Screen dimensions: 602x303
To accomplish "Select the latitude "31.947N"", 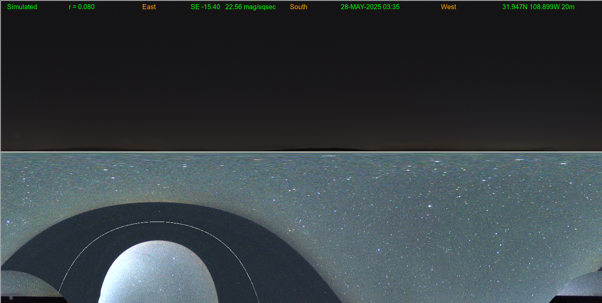I will tap(515, 7).
